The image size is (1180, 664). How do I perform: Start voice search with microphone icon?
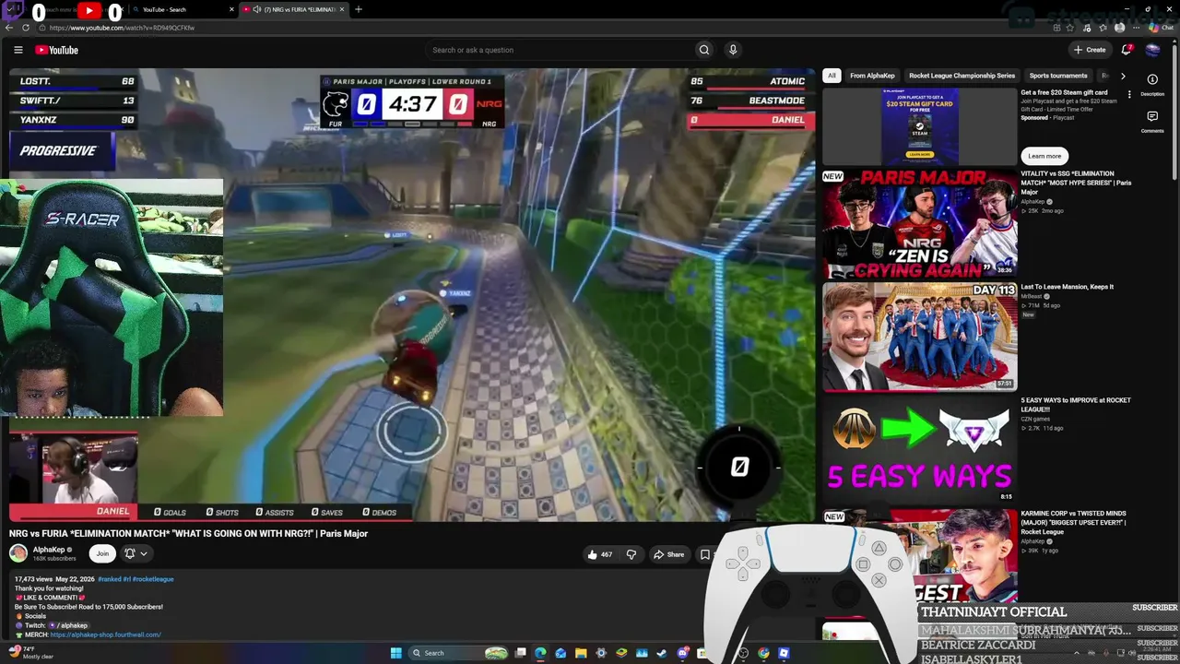click(733, 50)
